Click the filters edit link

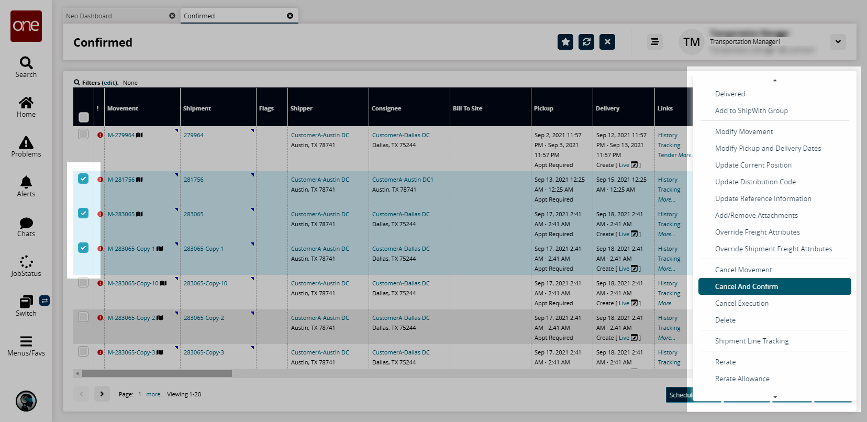point(109,83)
